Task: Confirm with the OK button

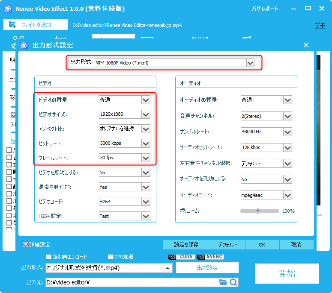Action: pos(262,245)
